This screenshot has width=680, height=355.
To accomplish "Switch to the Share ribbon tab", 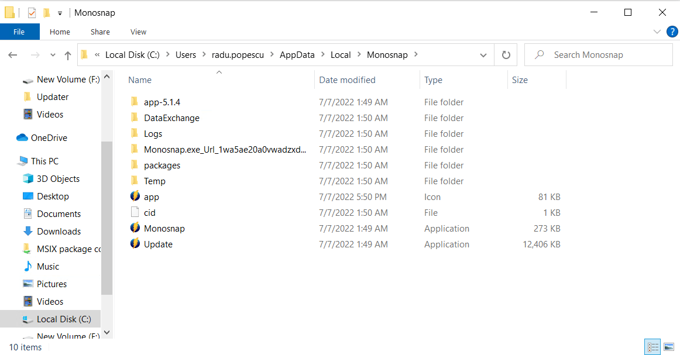I will click(x=100, y=32).
